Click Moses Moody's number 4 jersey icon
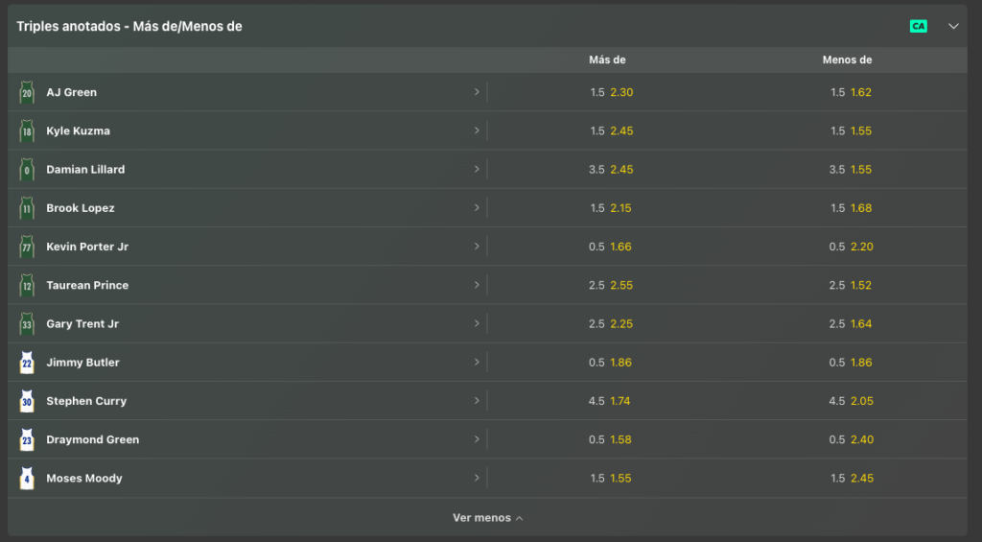Screen dimensions: 982x542 pyautogui.click(x=26, y=478)
